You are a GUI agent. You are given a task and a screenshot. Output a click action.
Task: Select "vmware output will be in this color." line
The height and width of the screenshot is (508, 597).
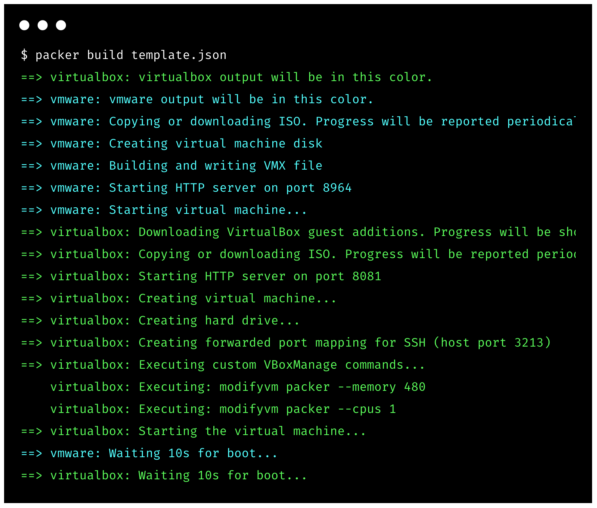(x=197, y=100)
